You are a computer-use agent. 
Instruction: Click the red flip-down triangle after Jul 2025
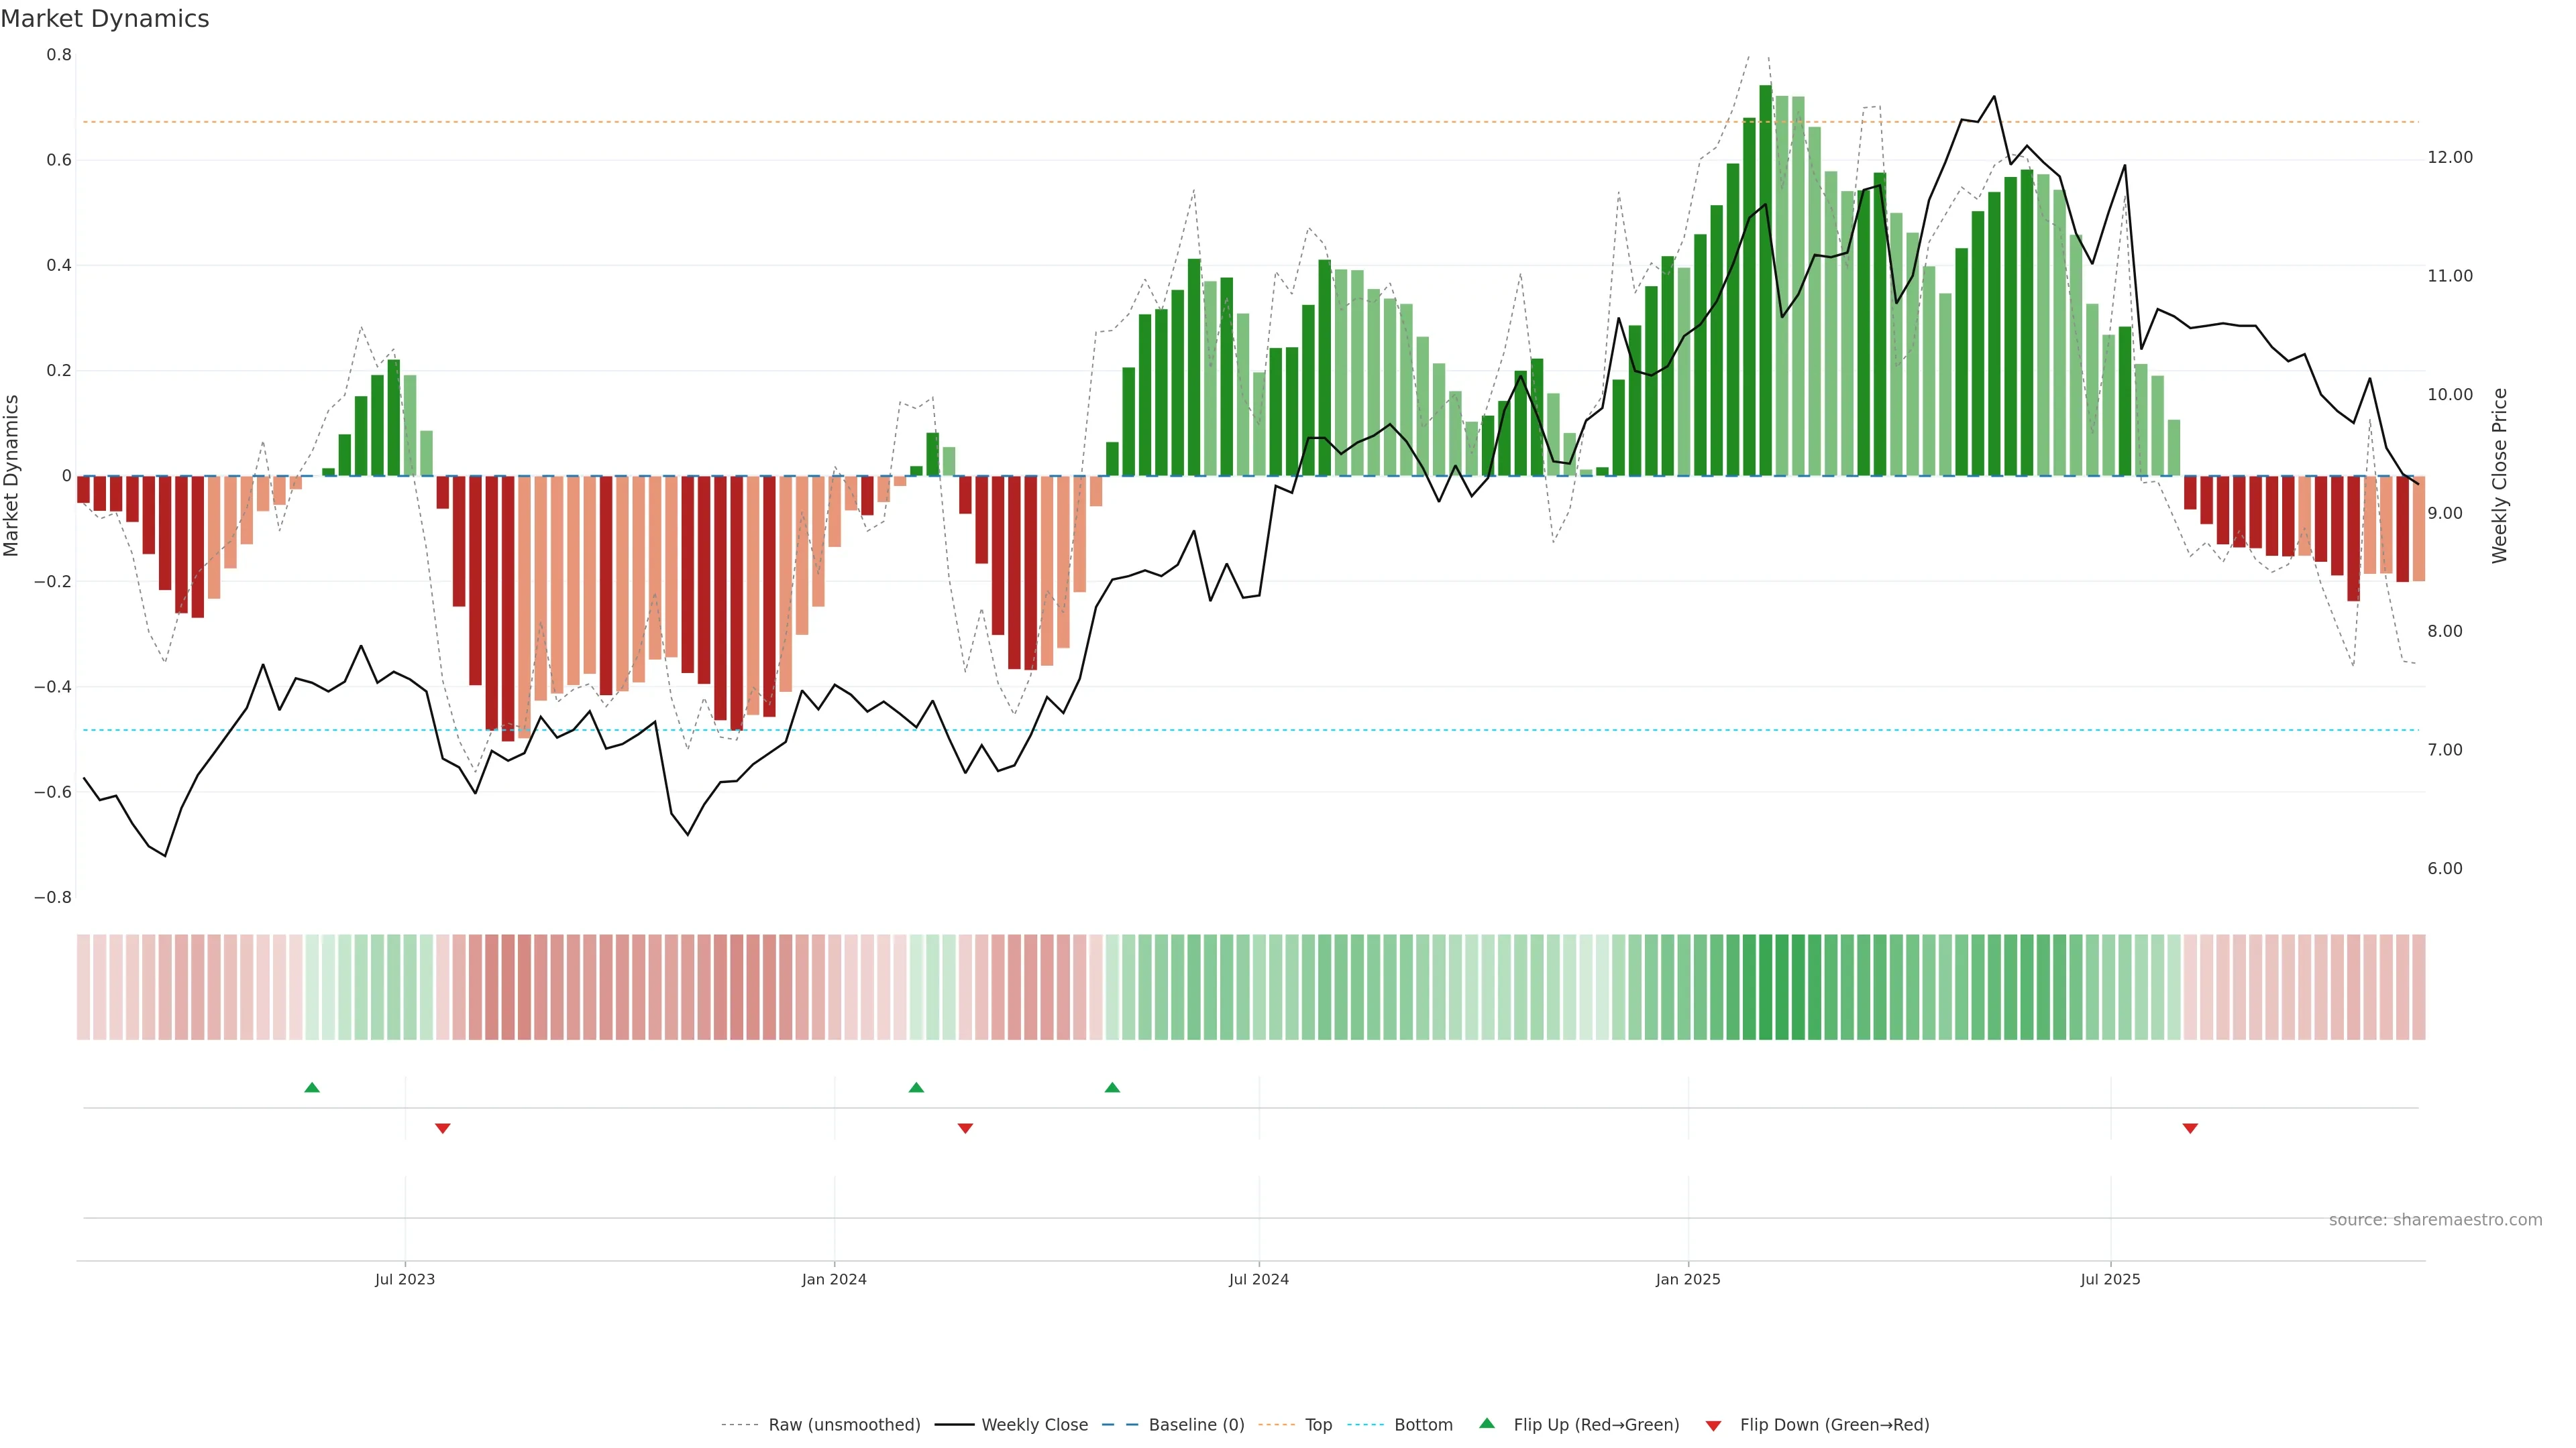pyautogui.click(x=2190, y=1128)
